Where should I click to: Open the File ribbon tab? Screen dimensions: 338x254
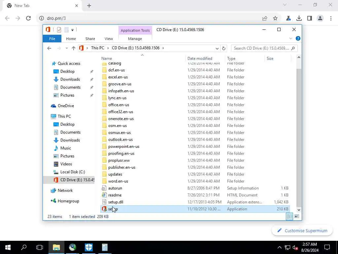click(52, 39)
